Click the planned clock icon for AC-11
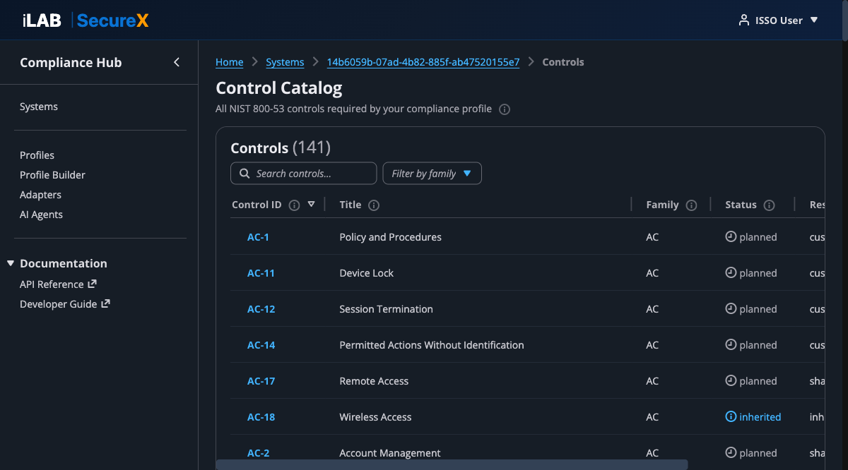 pyautogui.click(x=731, y=272)
